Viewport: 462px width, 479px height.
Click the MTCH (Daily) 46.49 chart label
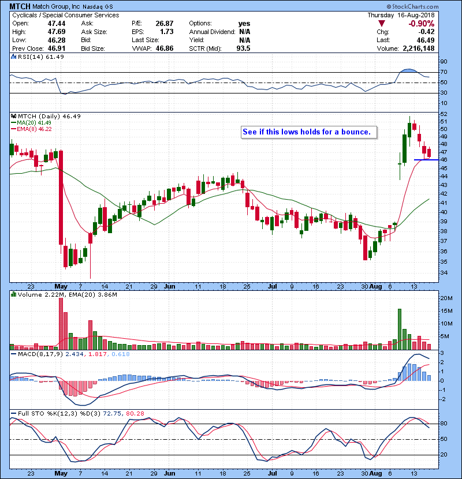(x=49, y=117)
